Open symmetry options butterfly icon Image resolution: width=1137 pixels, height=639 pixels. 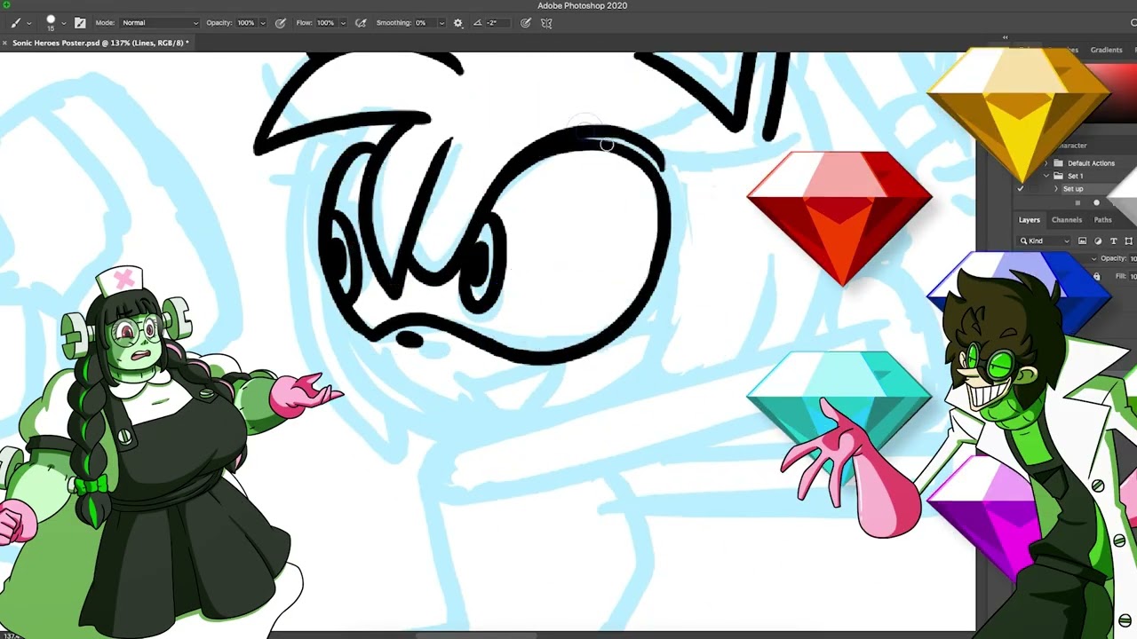point(546,23)
